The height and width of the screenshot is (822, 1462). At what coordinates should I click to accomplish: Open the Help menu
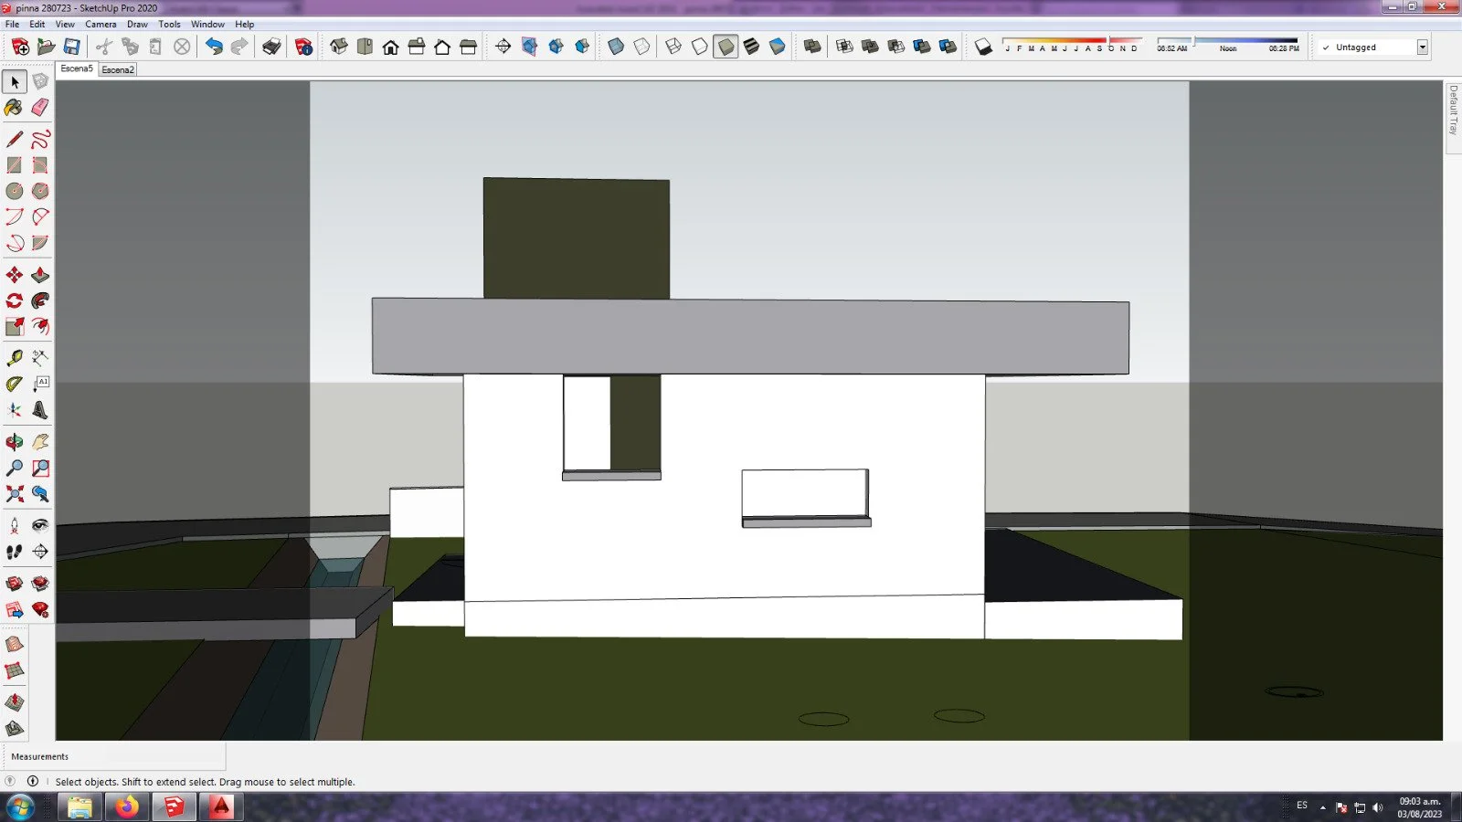[x=244, y=25]
